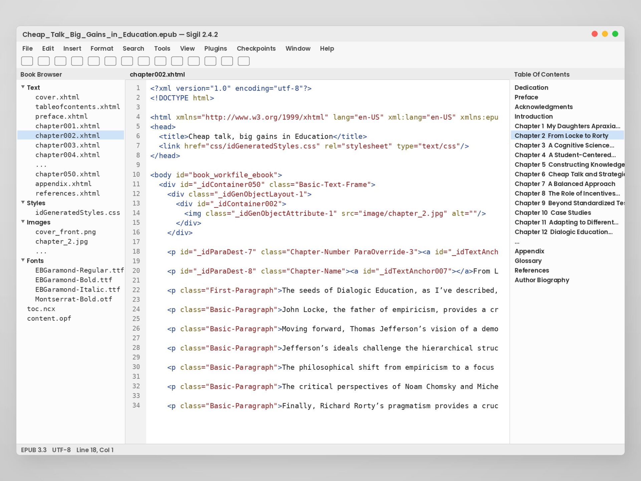Open the Help menu
This screenshot has width=641, height=481.
point(327,48)
